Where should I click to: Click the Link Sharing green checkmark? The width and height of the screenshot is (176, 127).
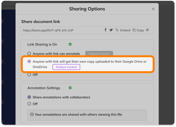pos(70,44)
